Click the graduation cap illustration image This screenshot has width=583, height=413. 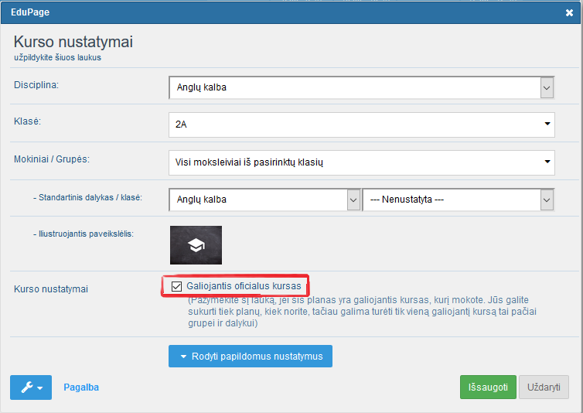tap(196, 245)
